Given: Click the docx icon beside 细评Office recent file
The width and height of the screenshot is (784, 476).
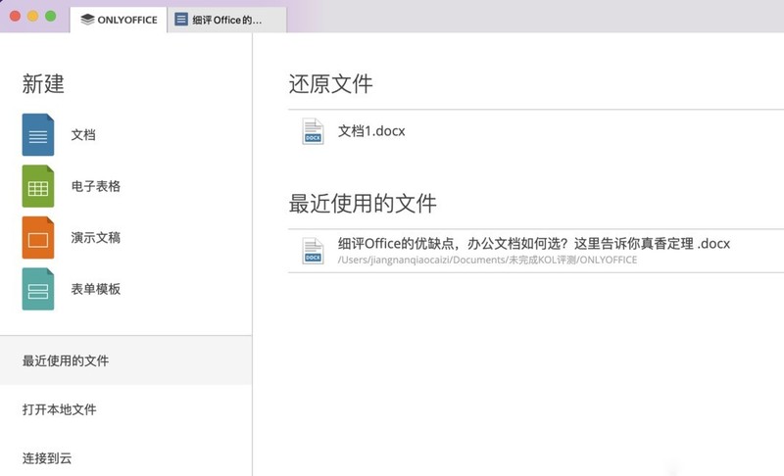Looking at the screenshot, I should 313,250.
